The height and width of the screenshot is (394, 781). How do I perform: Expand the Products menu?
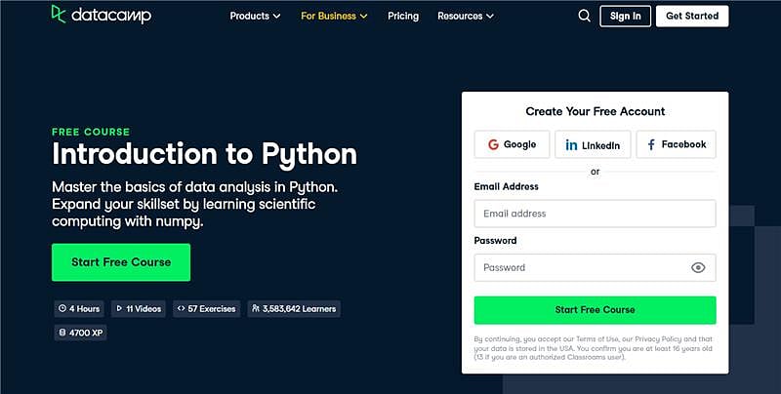(255, 16)
